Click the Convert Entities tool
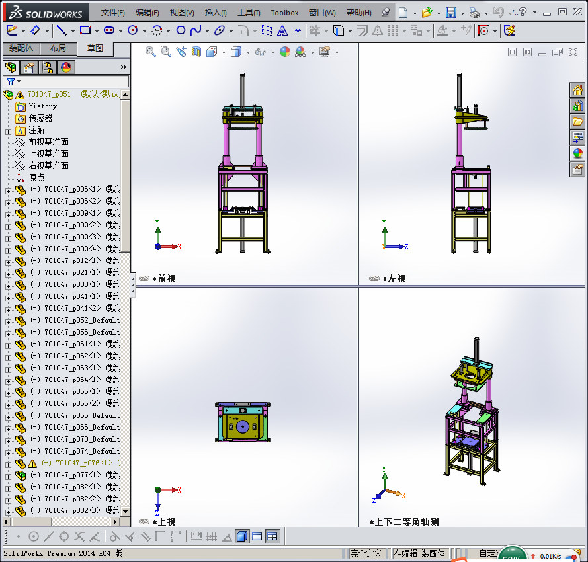Image resolution: width=588 pixels, height=562 pixels. coord(339,30)
